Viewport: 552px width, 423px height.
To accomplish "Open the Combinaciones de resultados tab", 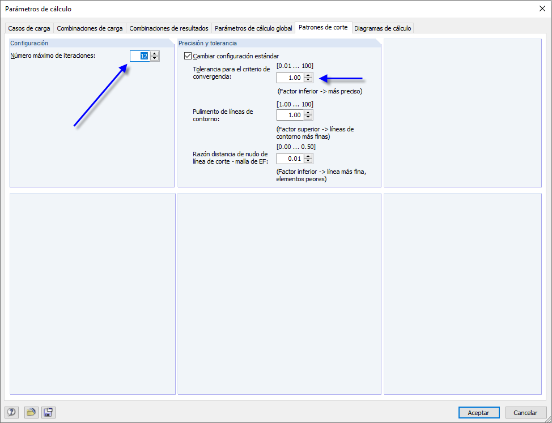I will click(x=169, y=28).
